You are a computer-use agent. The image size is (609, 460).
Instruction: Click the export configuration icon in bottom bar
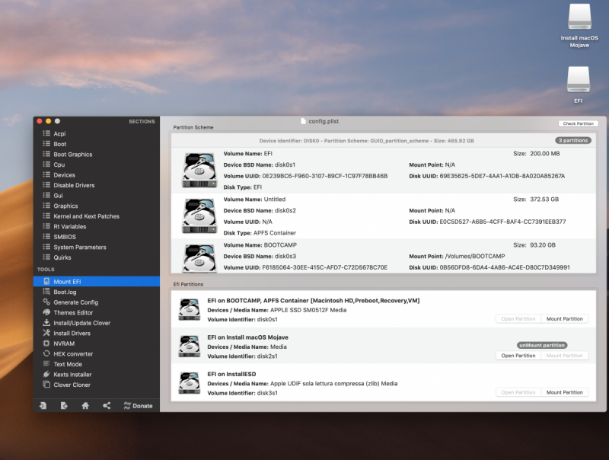tap(64, 406)
